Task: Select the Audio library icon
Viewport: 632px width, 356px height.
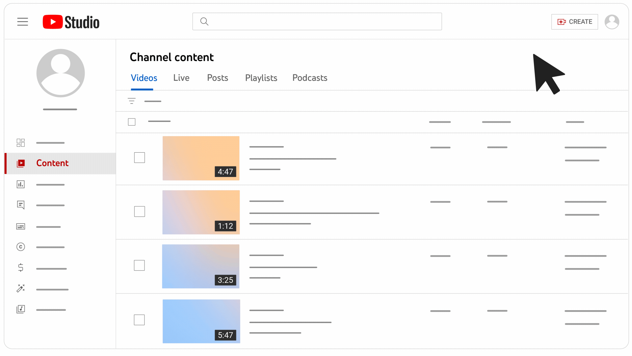Action: [20, 309]
